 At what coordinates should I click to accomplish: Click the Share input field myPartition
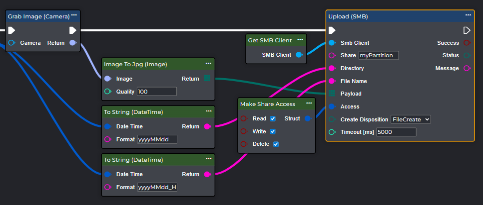(379, 55)
